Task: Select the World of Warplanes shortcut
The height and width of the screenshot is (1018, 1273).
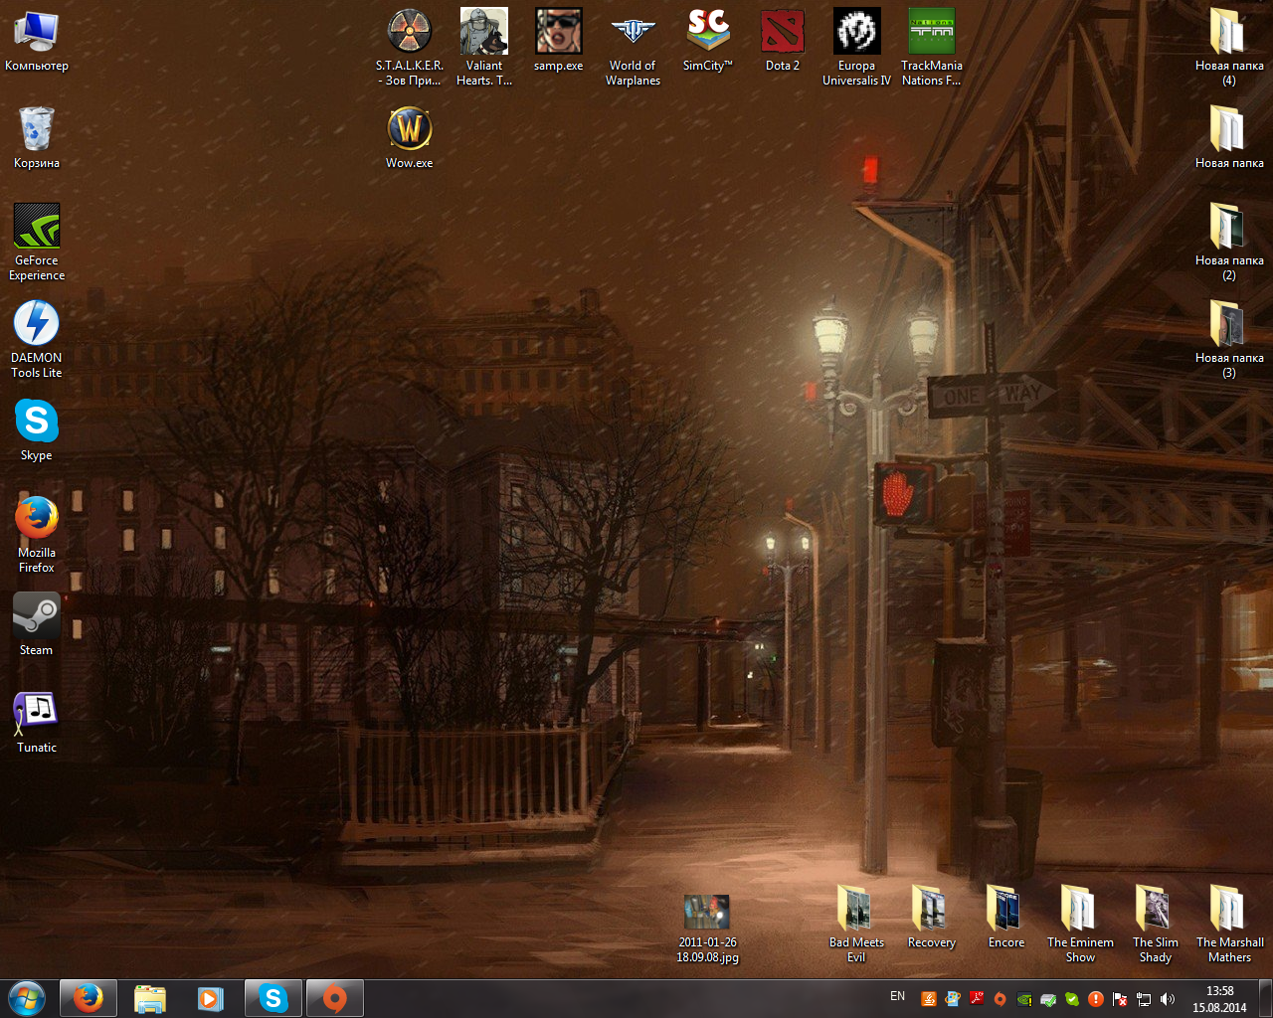Action: (634, 48)
